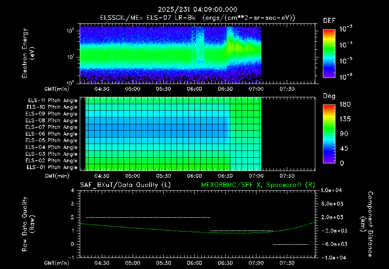Viewport: 389px width, 269px height.
Task: Click the white data quality line at level 0
Action: tap(291, 244)
